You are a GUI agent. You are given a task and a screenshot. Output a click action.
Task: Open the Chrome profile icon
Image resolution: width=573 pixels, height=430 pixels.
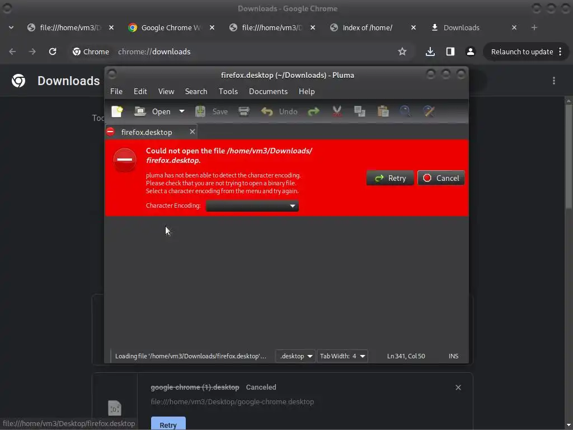point(470,52)
